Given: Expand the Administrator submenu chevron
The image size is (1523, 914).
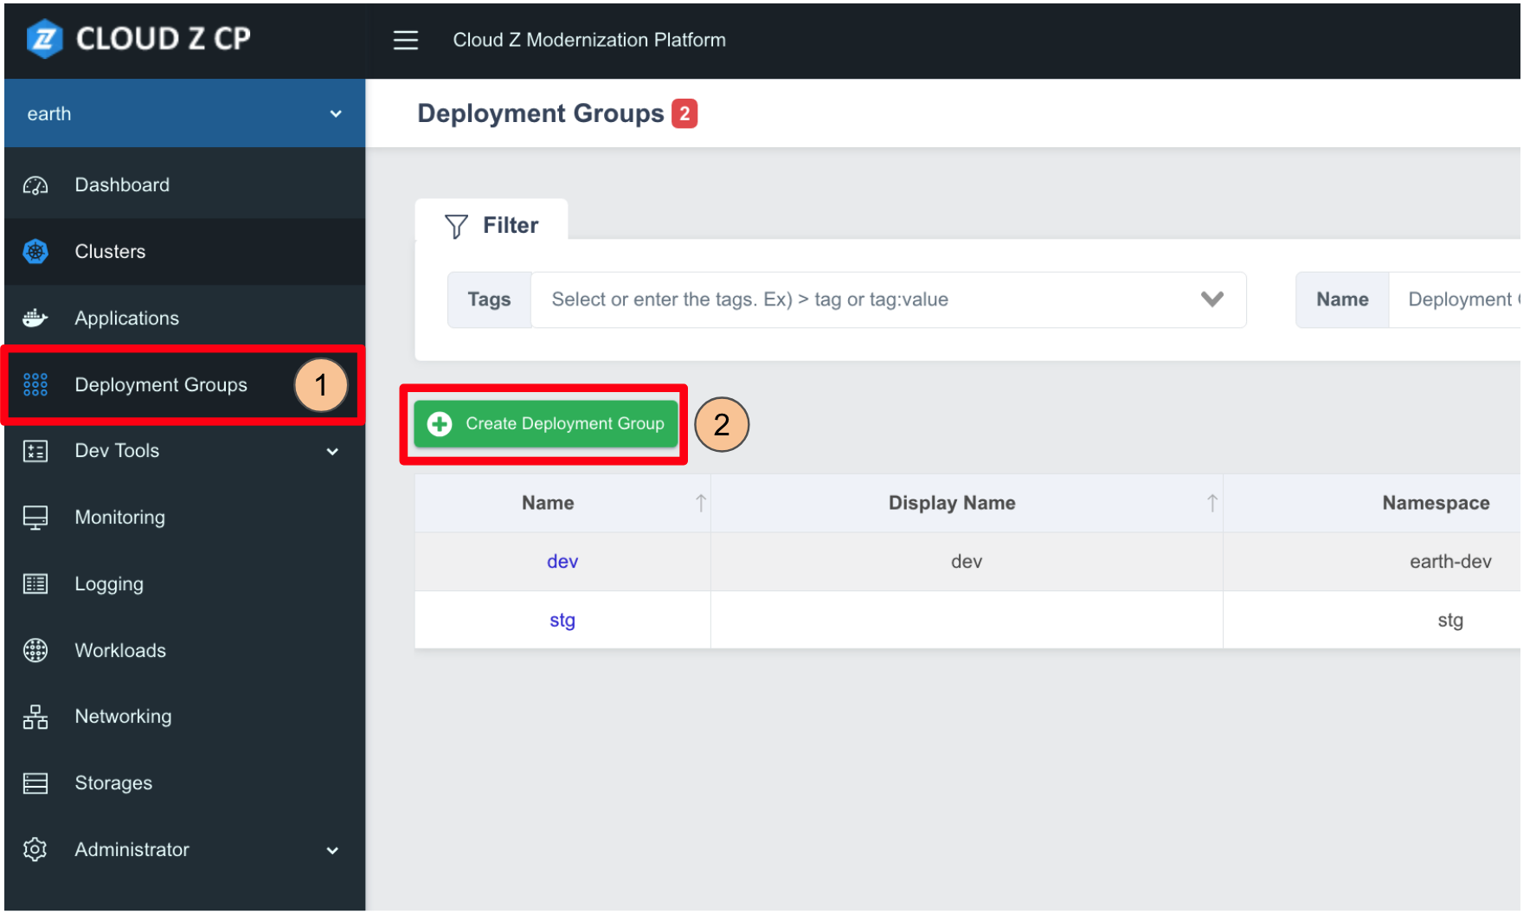Looking at the screenshot, I should [332, 851].
